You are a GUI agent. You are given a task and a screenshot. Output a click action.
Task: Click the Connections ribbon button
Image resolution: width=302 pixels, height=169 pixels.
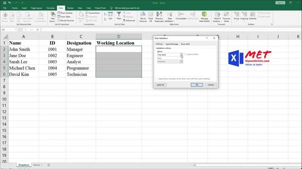point(92,13)
